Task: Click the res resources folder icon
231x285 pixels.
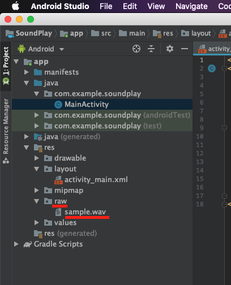Action: pyautogui.click(x=38, y=148)
